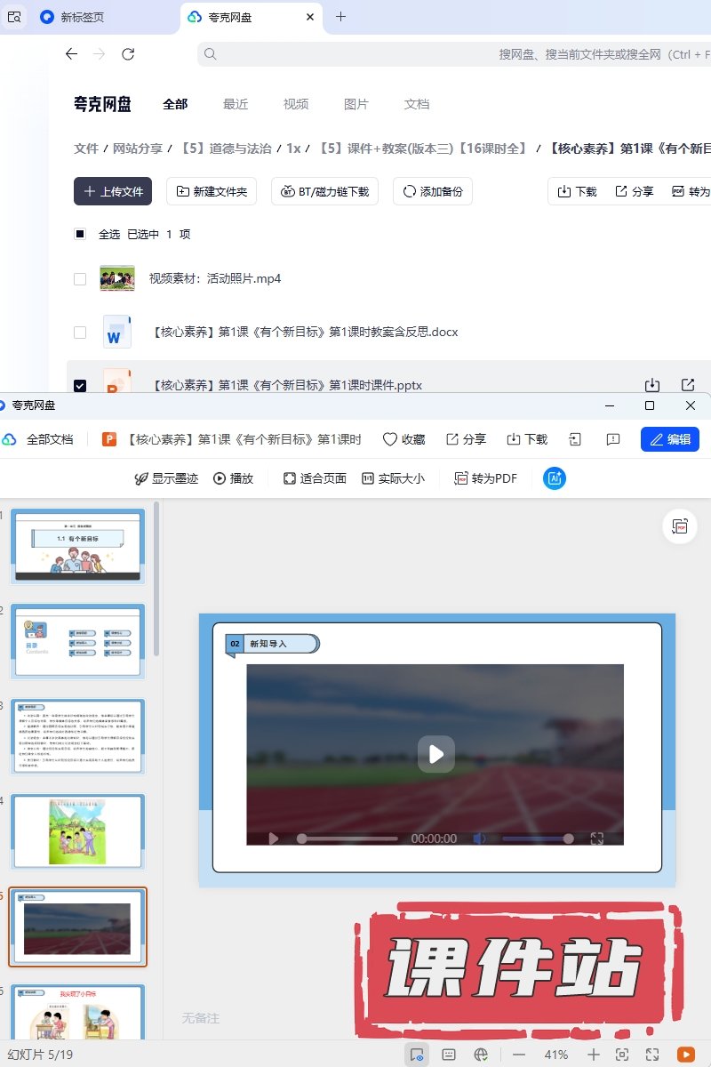Toggle the 全选 select-all checkbox

click(x=80, y=235)
